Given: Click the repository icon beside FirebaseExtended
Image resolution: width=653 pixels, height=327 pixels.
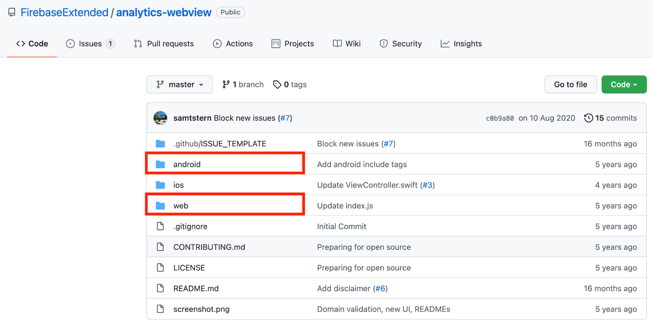Looking at the screenshot, I should (12, 13).
